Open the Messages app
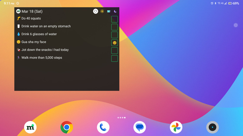Viewport: 243px width, 136px height. pos(140,127)
